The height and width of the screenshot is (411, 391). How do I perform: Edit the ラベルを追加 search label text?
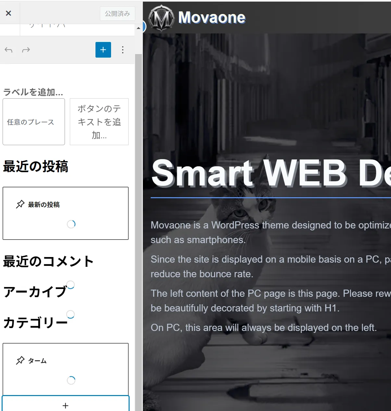(33, 92)
